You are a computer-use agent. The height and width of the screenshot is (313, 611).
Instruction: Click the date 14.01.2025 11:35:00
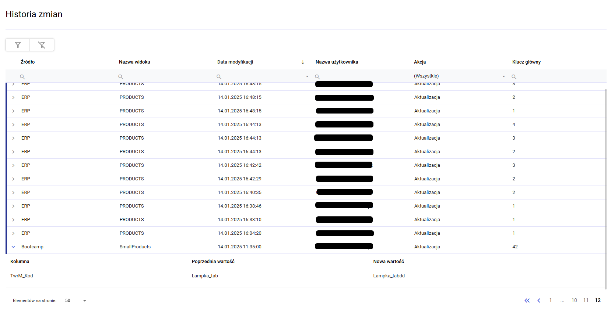tap(239, 247)
